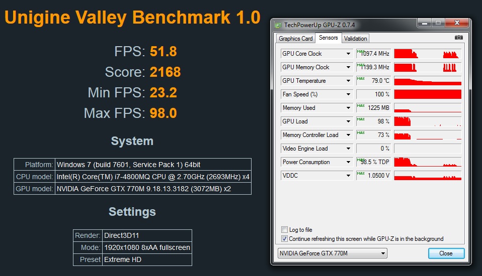Click the Direct3D11 render cell
This screenshot has height=276, width=482.
click(x=147, y=235)
